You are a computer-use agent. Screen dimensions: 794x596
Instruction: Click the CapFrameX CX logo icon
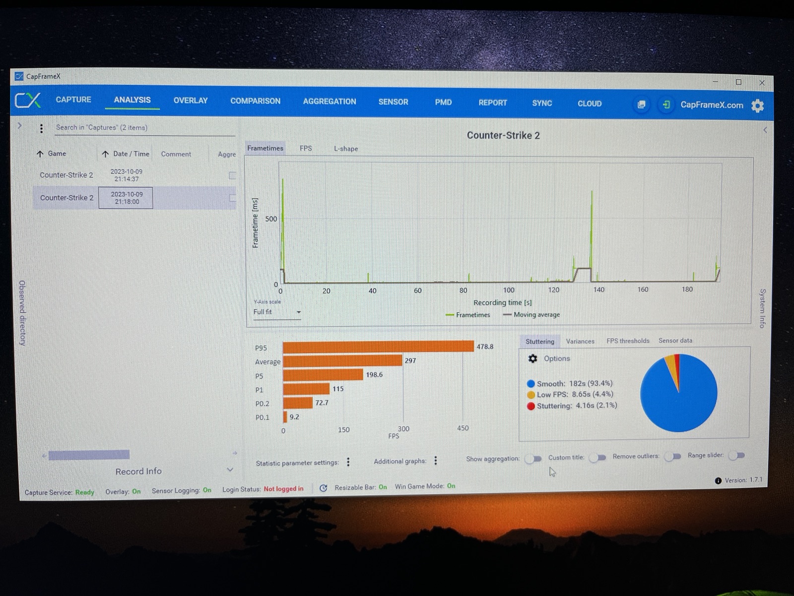pyautogui.click(x=27, y=100)
